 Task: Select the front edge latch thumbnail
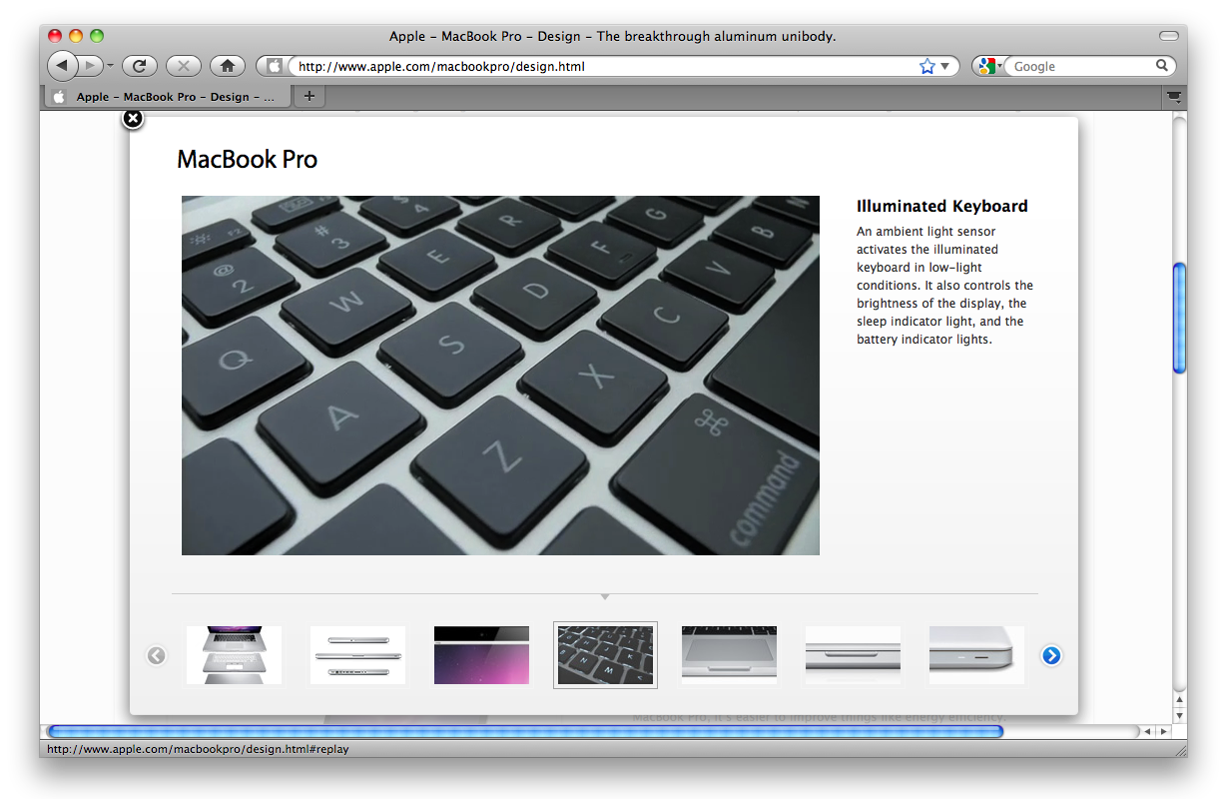pos(853,655)
